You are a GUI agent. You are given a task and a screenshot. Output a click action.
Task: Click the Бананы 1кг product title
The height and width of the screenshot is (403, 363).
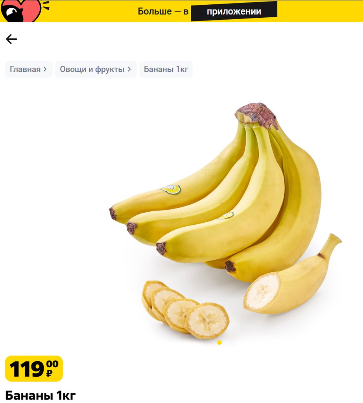(x=41, y=395)
